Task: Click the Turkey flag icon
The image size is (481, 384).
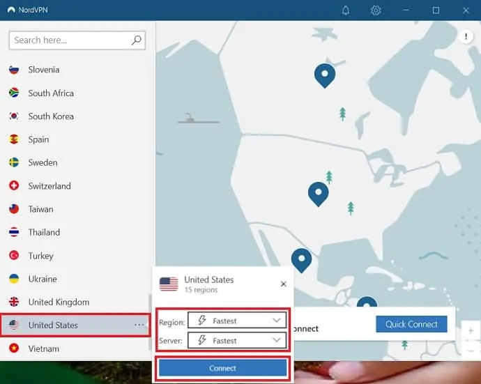Action: pos(14,255)
